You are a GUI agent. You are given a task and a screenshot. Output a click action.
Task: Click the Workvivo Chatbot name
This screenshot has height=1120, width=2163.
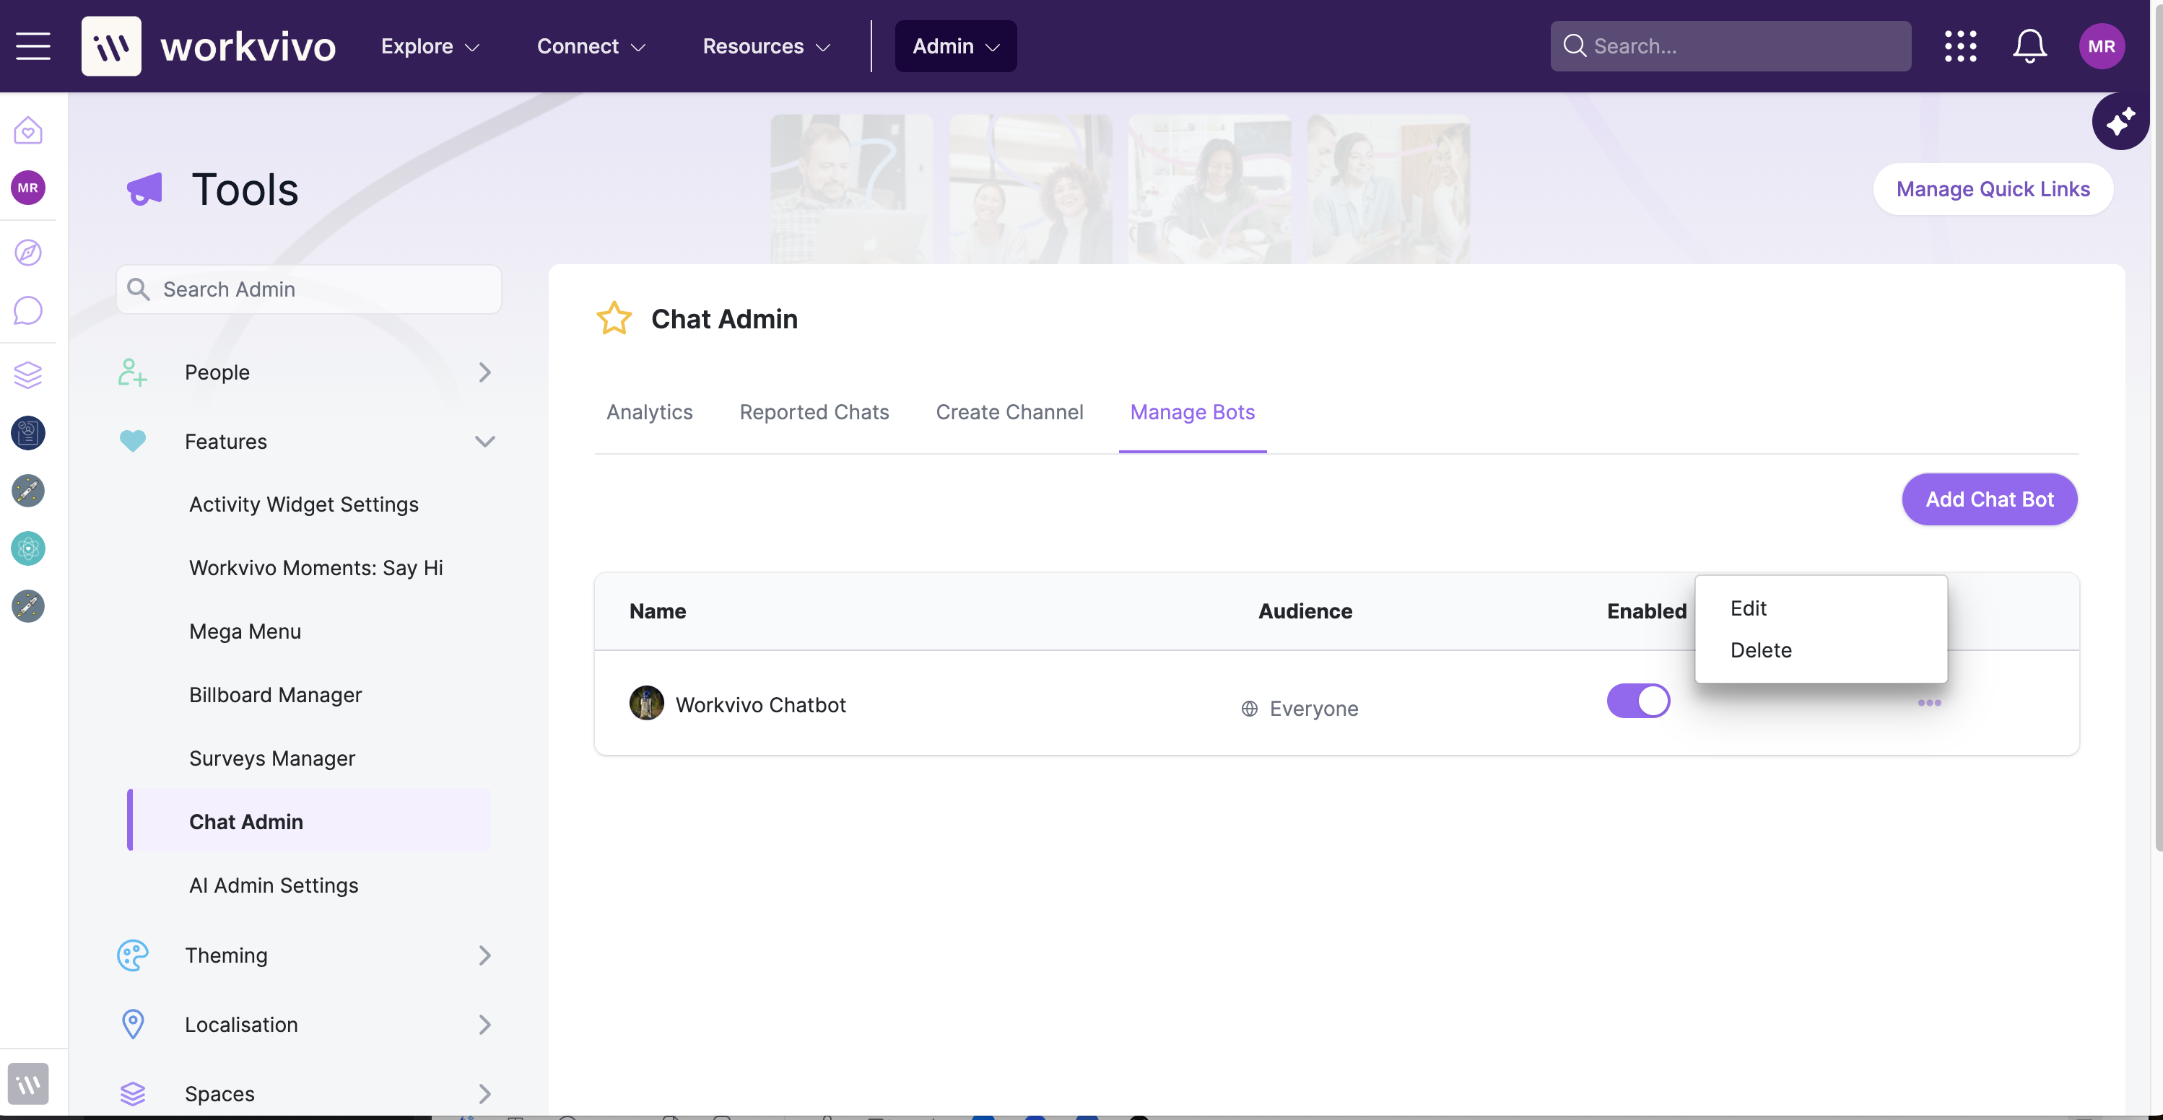pyautogui.click(x=760, y=704)
